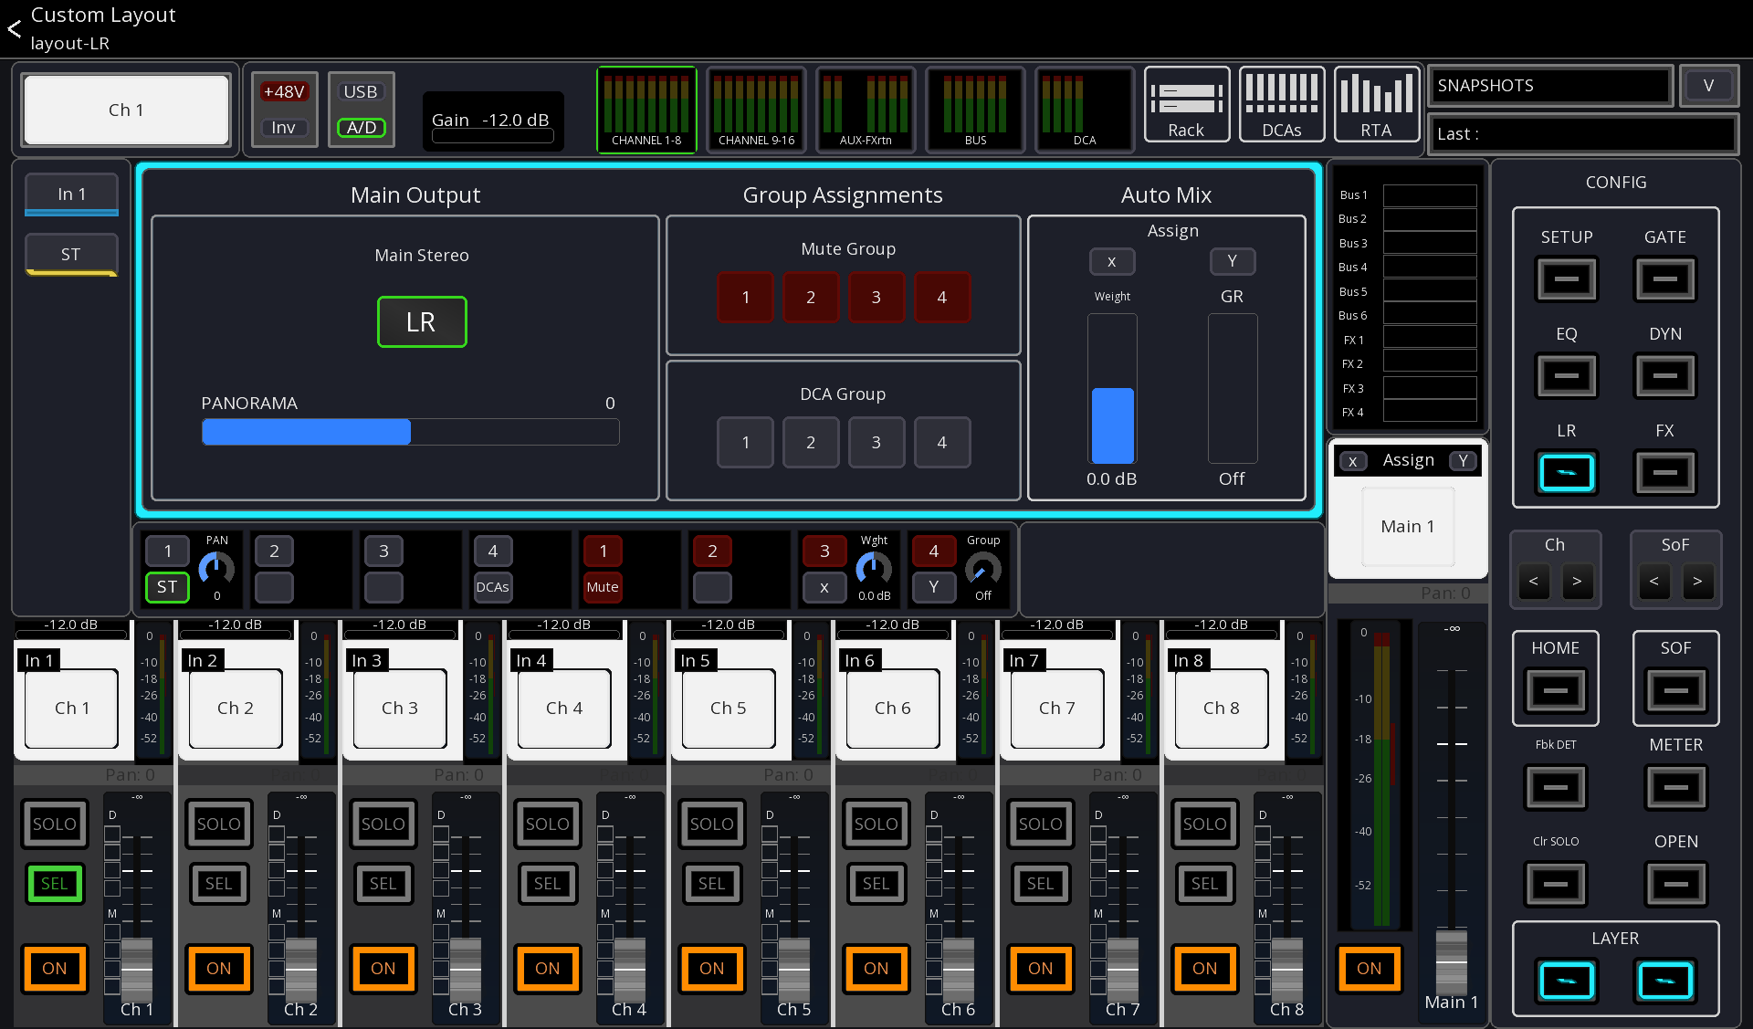Assign channel to DCA Group 3
The width and height of the screenshot is (1753, 1029).
pyautogui.click(x=876, y=443)
